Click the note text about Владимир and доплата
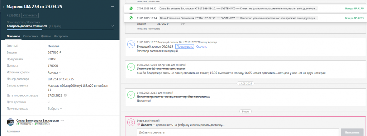This screenshot has height=136, width=367. pos(231,73)
